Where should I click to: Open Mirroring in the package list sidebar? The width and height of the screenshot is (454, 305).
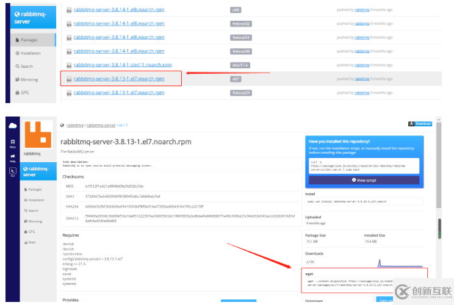point(27,79)
